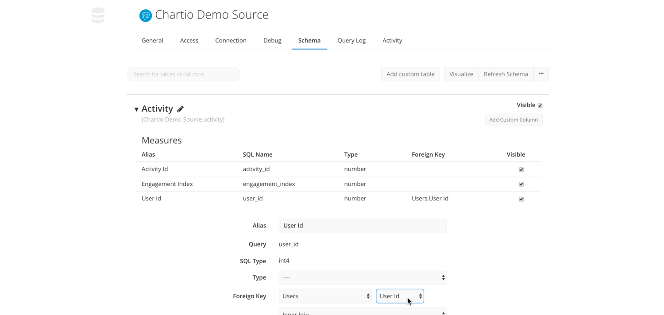664x315 pixels.
Task: Select the Activity Id alias cell
Action: [x=154, y=169]
